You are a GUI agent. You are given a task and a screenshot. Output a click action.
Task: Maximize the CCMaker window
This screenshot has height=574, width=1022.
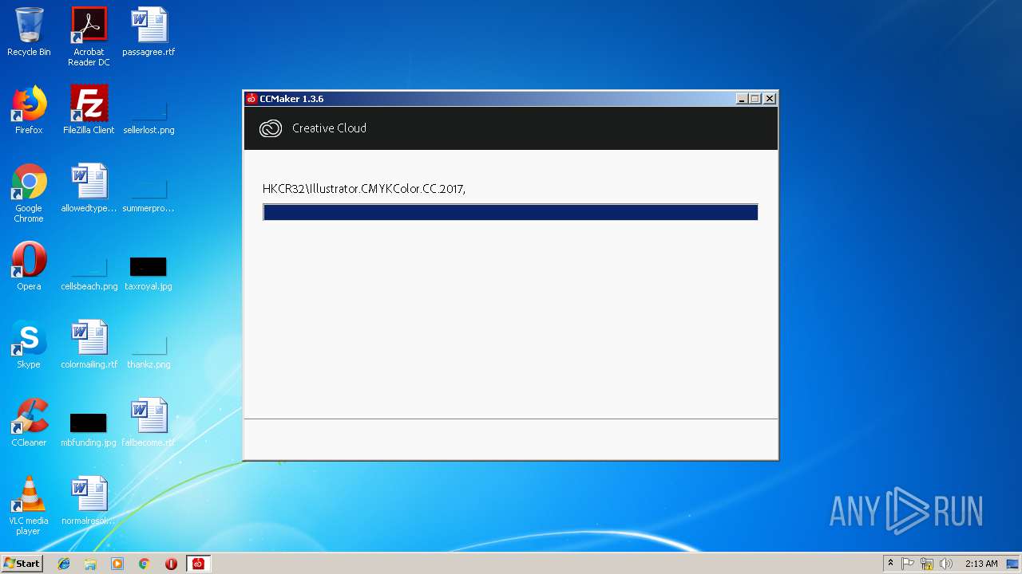[x=755, y=99]
